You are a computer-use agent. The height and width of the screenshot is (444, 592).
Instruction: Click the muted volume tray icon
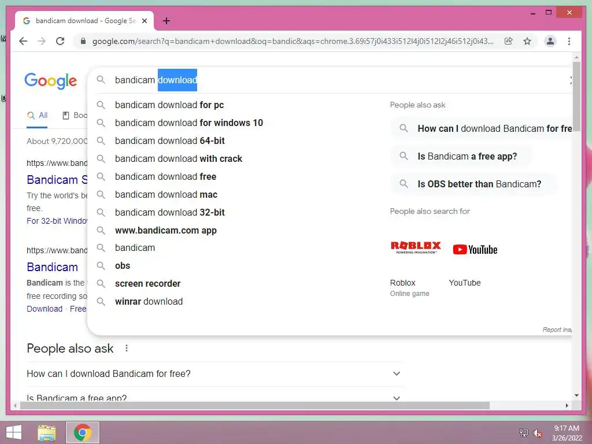(537, 432)
